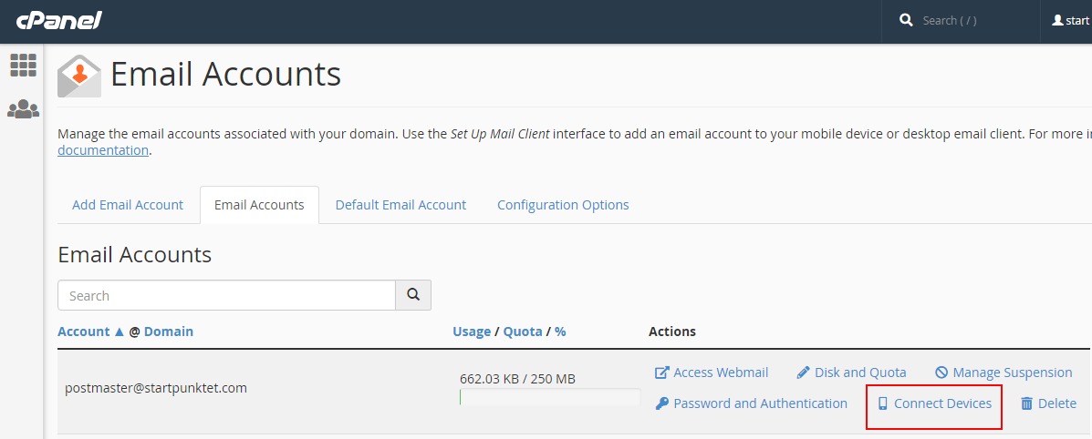Switch to Add Email Account tab
The image size is (1092, 439).
point(128,205)
